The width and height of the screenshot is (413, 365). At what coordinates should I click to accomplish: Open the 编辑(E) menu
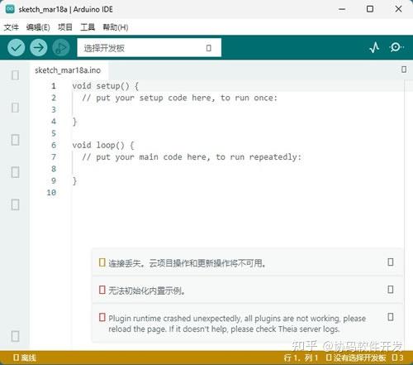coord(38,27)
